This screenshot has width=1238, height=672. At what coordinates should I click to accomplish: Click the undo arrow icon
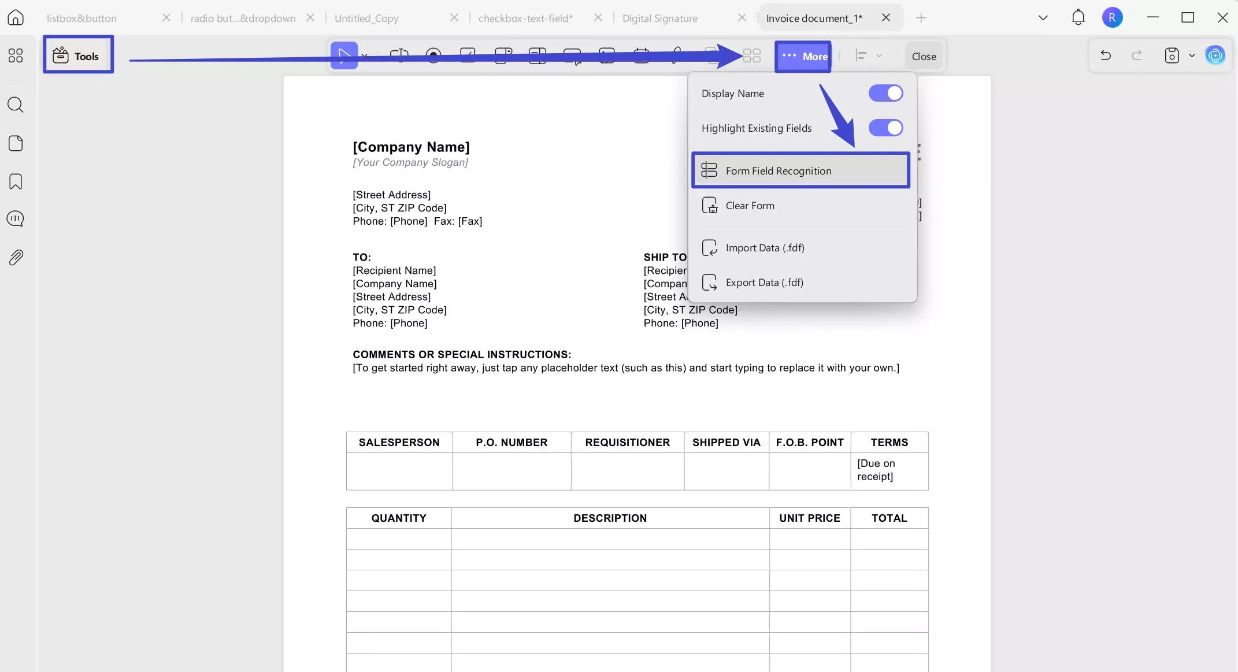1106,55
